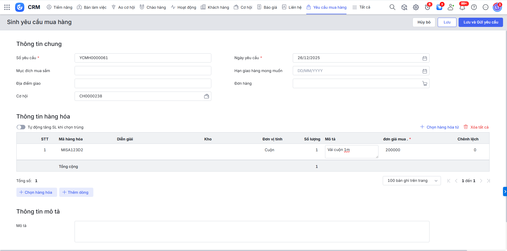Open the Tất cả menu
The image size is (507, 251).
361,7
